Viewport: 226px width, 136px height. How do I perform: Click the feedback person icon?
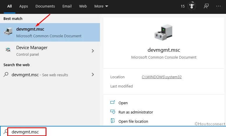206,6
